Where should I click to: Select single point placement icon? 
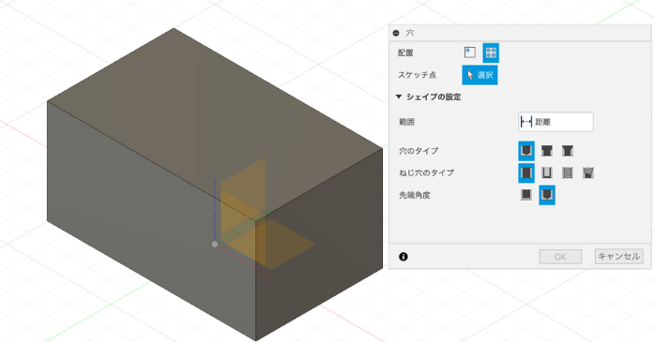pyautogui.click(x=470, y=52)
